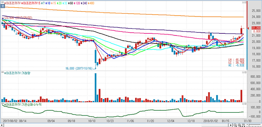Viewport: 262px width, 127px height.
Task: Click the red current-price arrow marker
Action: tap(248, 28)
